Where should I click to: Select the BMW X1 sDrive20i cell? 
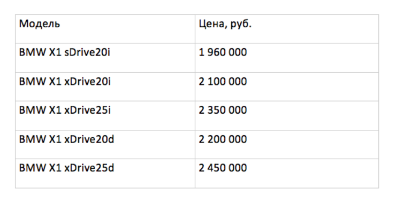click(x=105, y=58)
